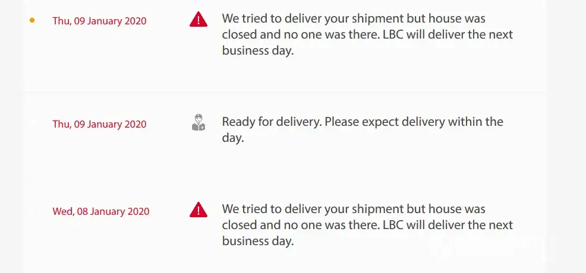Click the "Ready for delivery." status text
Image resolution: width=586 pixels, height=273 pixels.
point(272,122)
